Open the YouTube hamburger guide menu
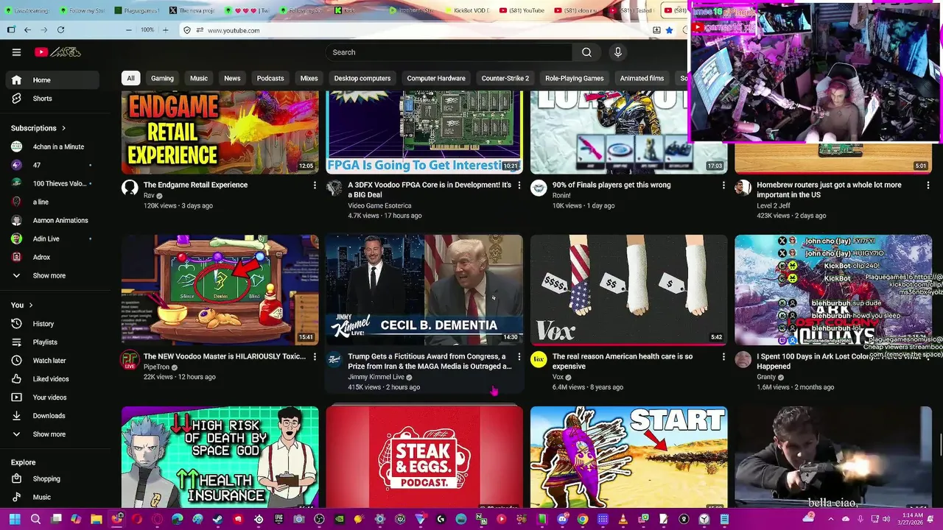 point(16,52)
